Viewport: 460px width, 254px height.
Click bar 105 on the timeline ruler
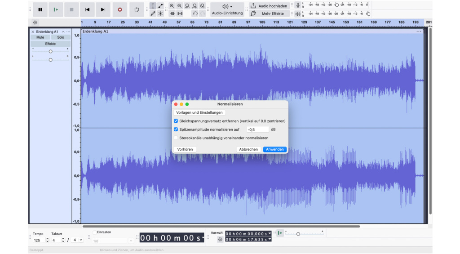click(x=262, y=22)
